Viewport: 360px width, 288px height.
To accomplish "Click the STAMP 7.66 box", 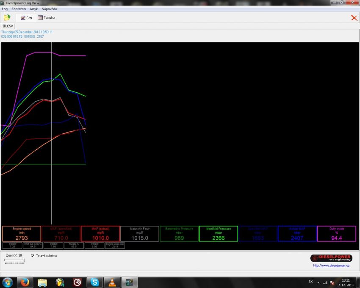I will coord(53,245).
